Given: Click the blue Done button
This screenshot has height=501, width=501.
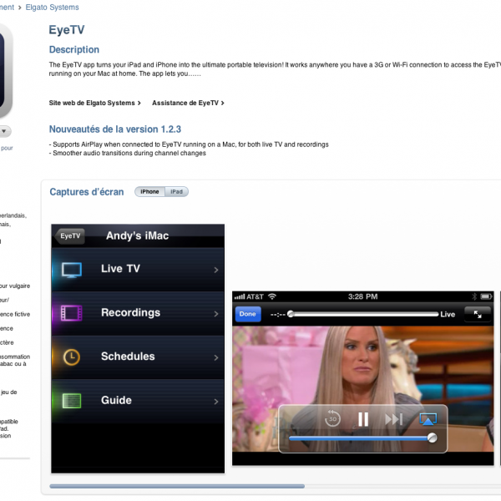Looking at the screenshot, I should click(x=248, y=314).
